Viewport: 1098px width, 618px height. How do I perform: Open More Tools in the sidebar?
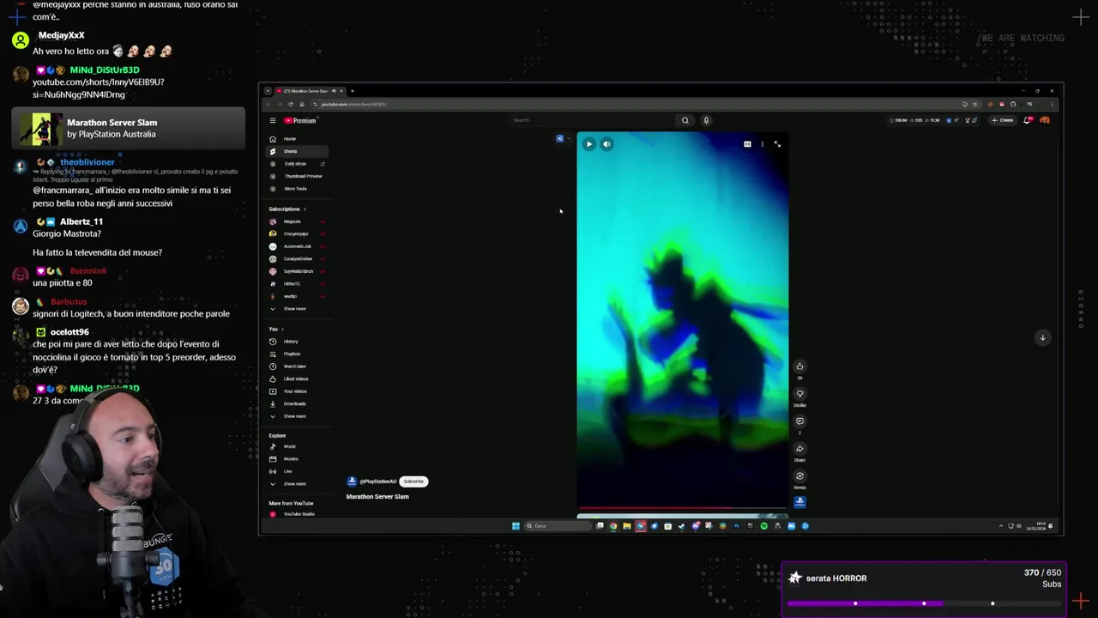(296, 189)
